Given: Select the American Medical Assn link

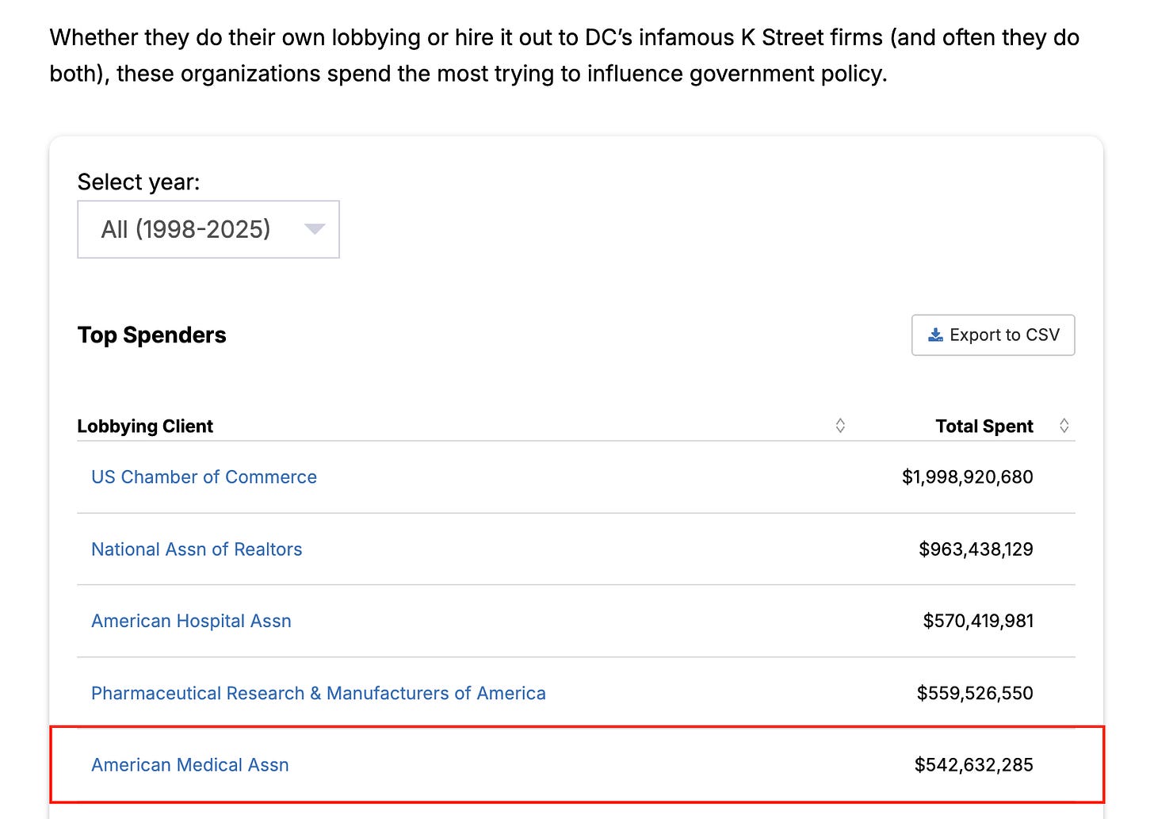Looking at the screenshot, I should tap(190, 765).
